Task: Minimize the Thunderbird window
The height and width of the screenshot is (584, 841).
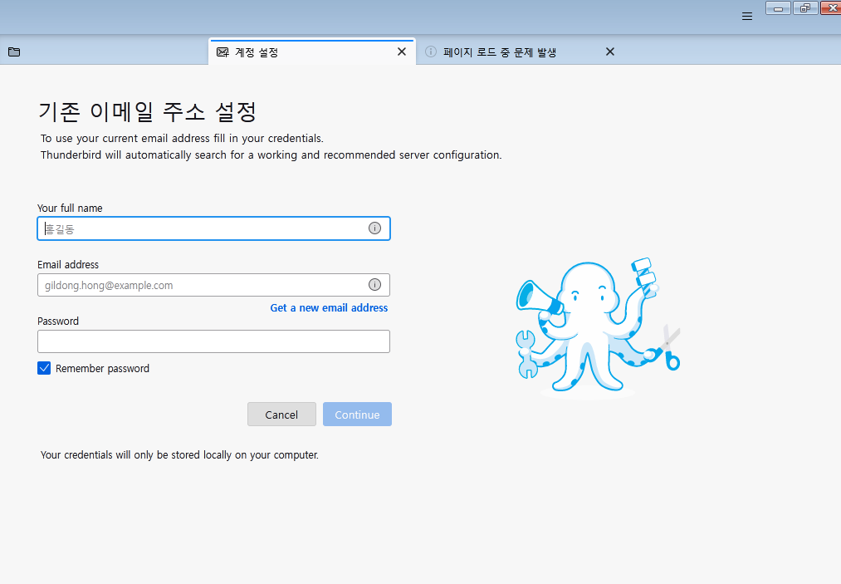Action: 778,8
